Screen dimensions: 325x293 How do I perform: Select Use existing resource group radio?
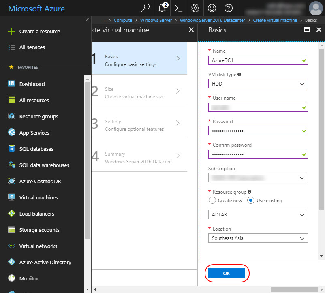tap(250, 200)
